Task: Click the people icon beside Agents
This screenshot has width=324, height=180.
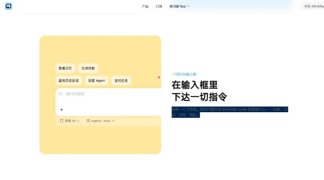Action: pyautogui.click(x=88, y=121)
